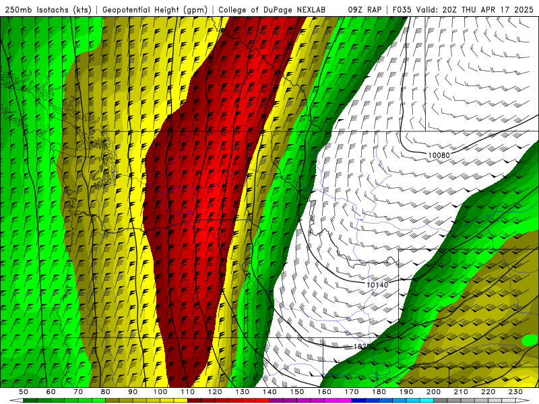539x404 pixels.
Task: Click the 90 knots scale label
Action: click(x=133, y=392)
